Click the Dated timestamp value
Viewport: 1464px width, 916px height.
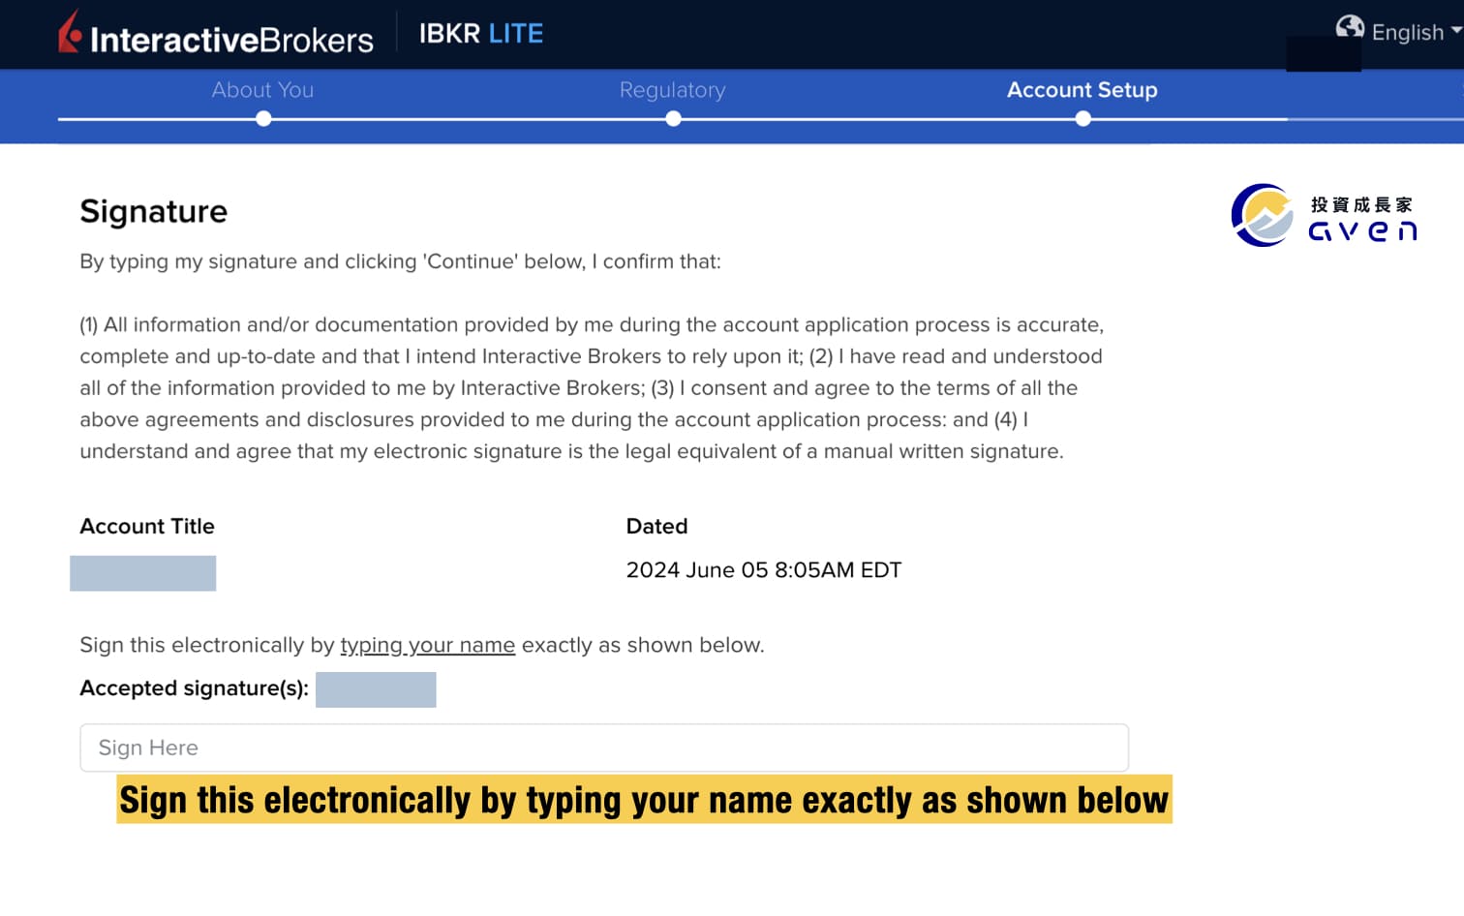click(x=763, y=570)
